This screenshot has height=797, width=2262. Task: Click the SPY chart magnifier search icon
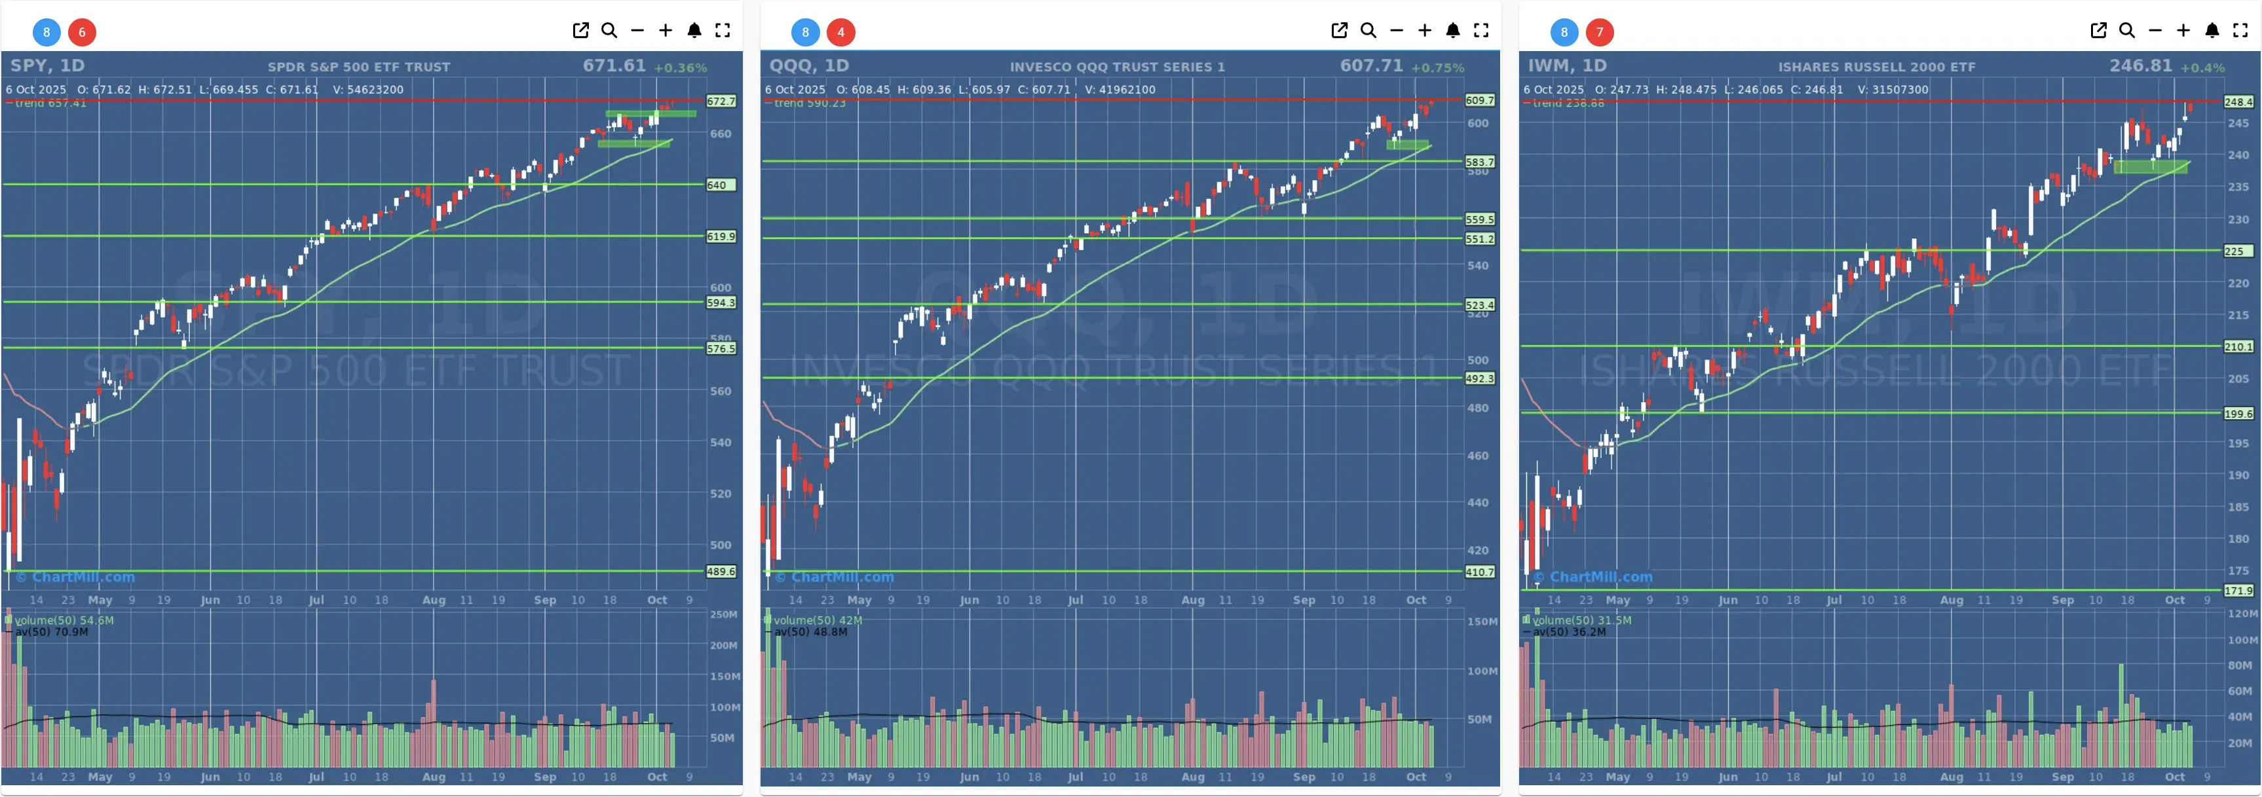click(609, 31)
